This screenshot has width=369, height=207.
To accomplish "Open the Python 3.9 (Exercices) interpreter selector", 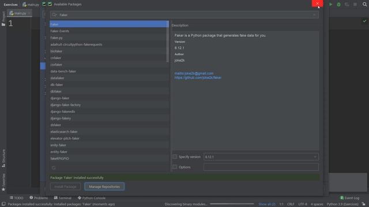I will 342,204.
